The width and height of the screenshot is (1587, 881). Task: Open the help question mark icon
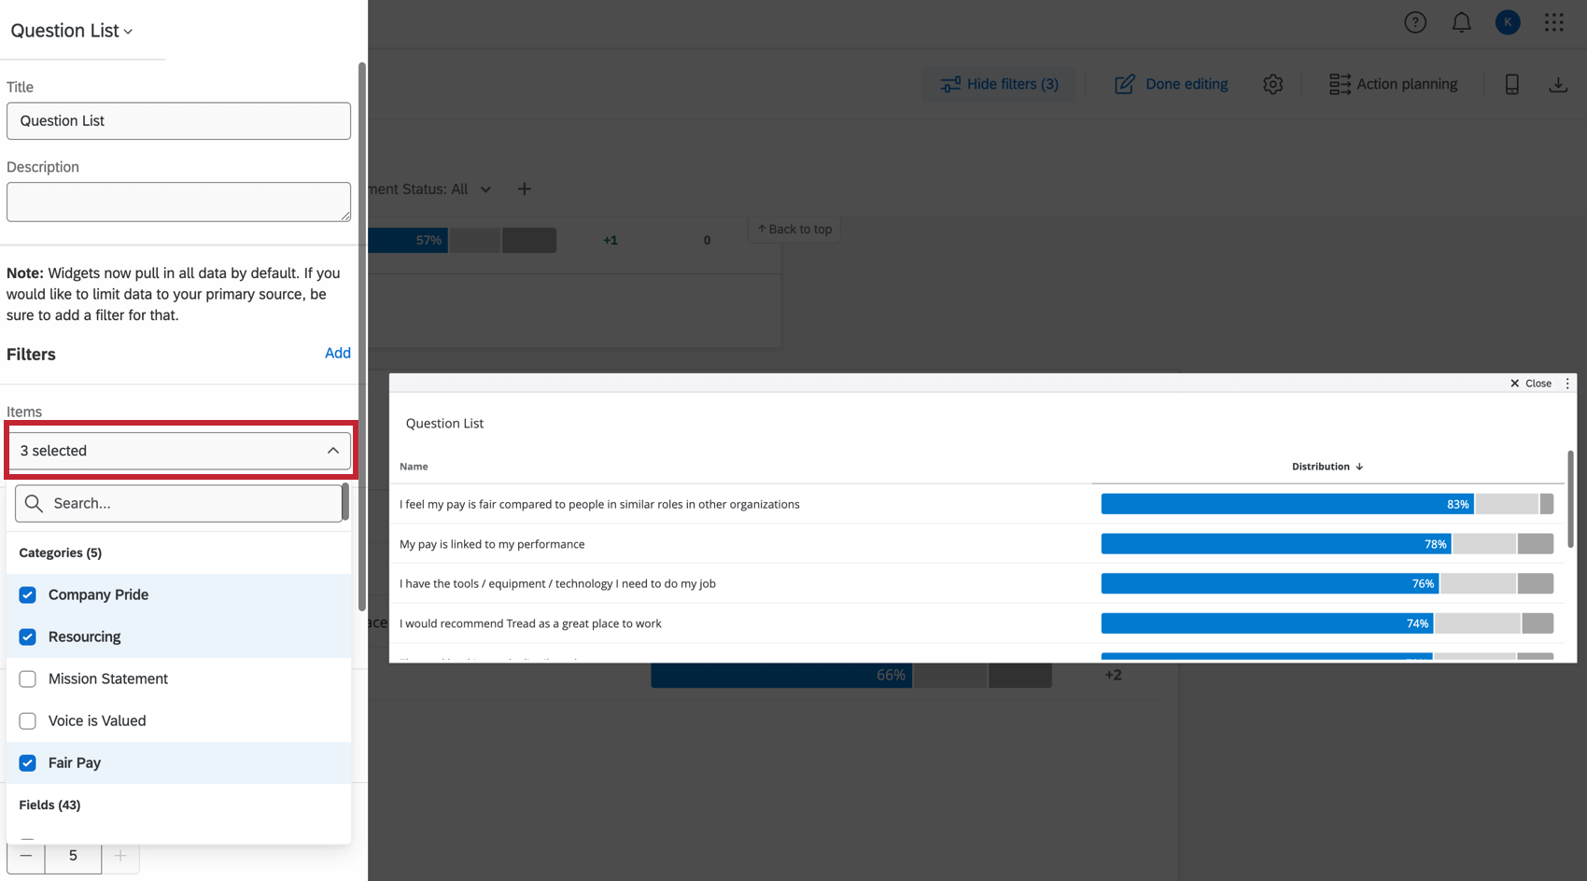pos(1415,21)
